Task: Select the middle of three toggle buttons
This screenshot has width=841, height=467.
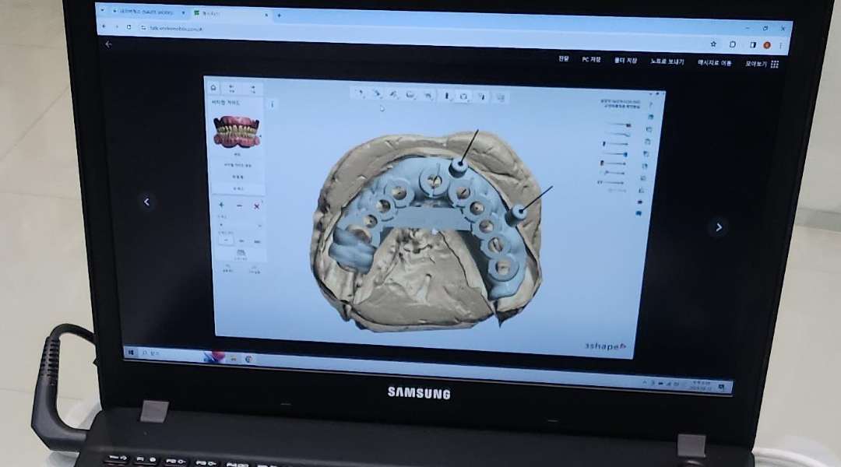Action: pos(241,241)
